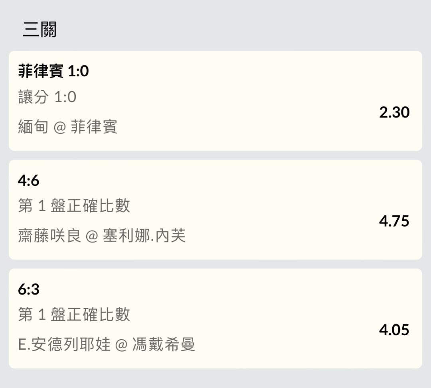Click the name 齋藤咲良
The width and height of the screenshot is (431, 388).
point(49,235)
